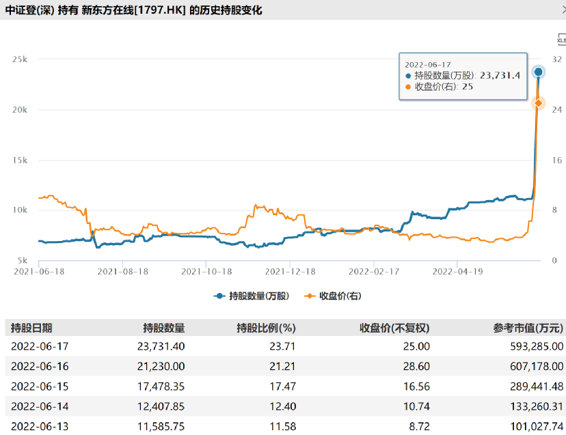Image resolution: width=566 pixels, height=435 pixels.
Task: Click the 持股比例(%) column header
Action: (266, 328)
